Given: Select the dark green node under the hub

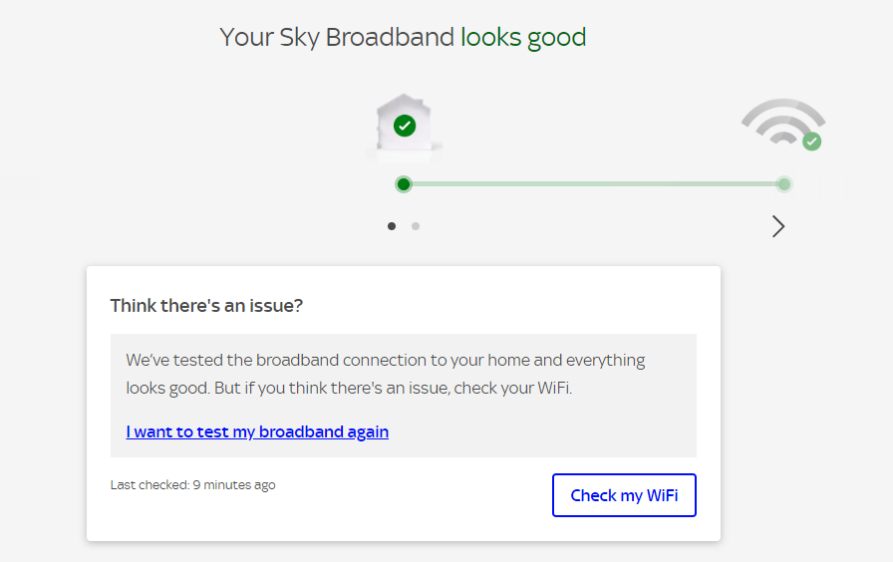Looking at the screenshot, I should tap(404, 183).
